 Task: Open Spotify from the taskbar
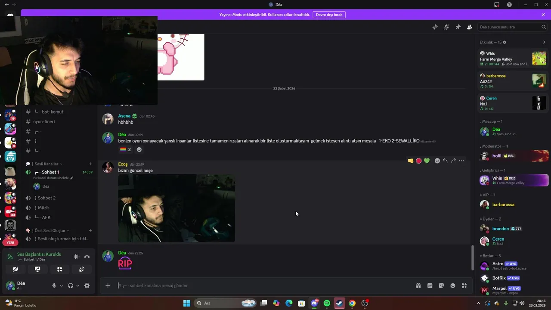(x=327, y=303)
